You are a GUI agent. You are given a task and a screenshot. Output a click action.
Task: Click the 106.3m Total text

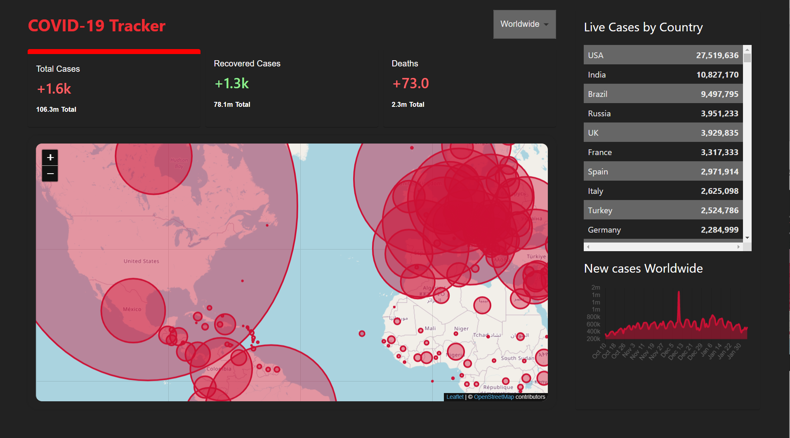tap(56, 109)
